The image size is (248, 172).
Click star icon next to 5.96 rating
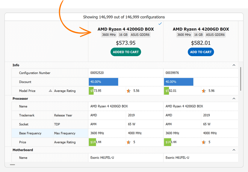coord(204,91)
